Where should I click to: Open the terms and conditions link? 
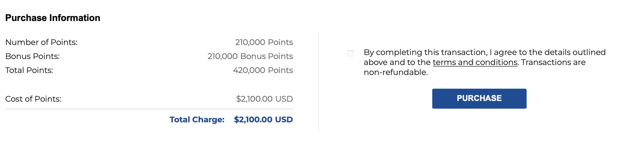475,62
